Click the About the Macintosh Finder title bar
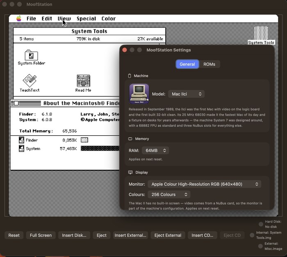The height and width of the screenshot is (257, 287). click(65, 103)
